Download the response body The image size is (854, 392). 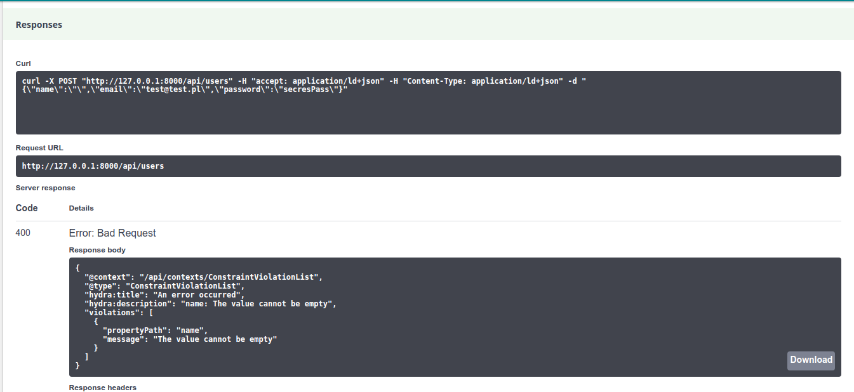click(811, 360)
